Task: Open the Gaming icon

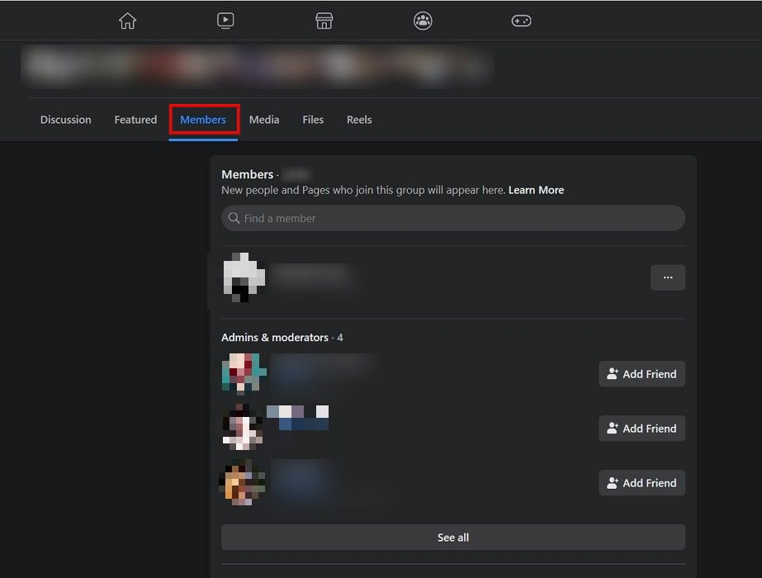Action: [x=521, y=21]
